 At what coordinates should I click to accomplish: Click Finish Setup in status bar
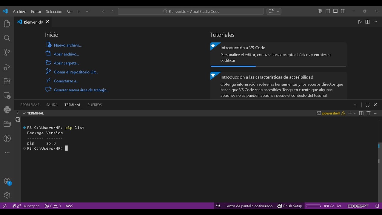point(290,206)
